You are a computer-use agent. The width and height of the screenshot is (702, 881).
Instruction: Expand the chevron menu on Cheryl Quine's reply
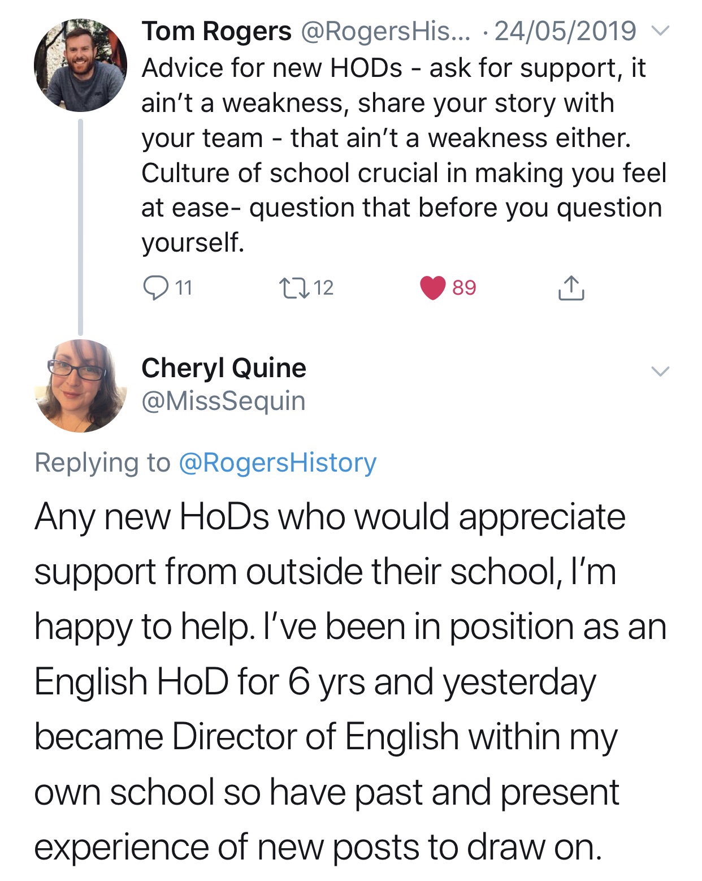click(660, 372)
